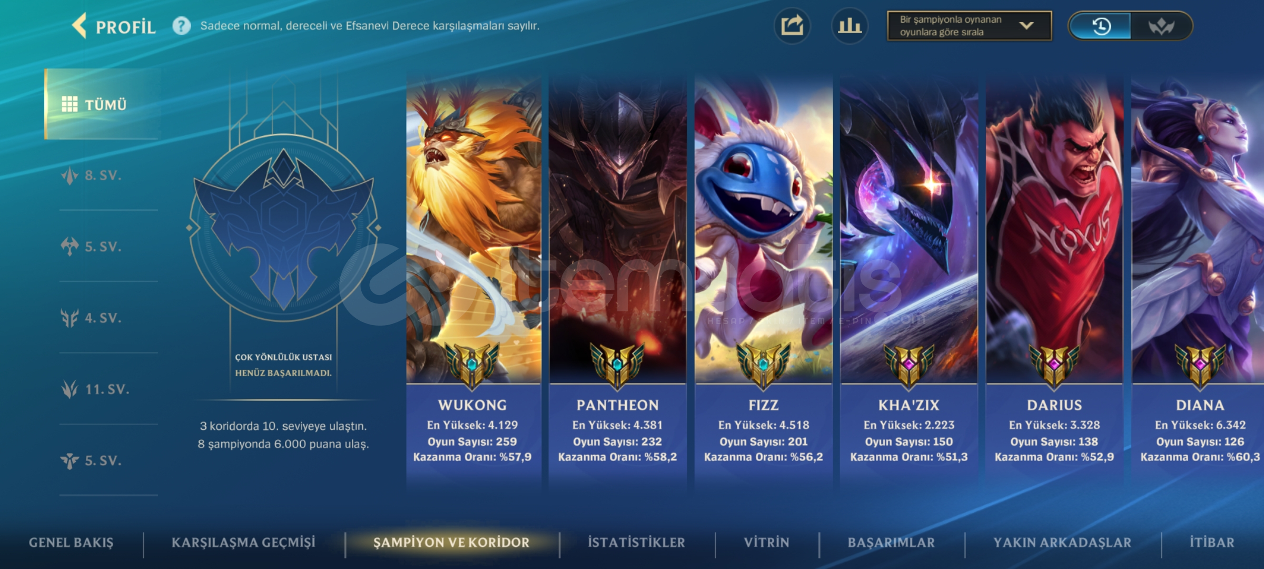The image size is (1264, 569).
Task: Click Wukong's mastery emblem badge
Action: [472, 365]
